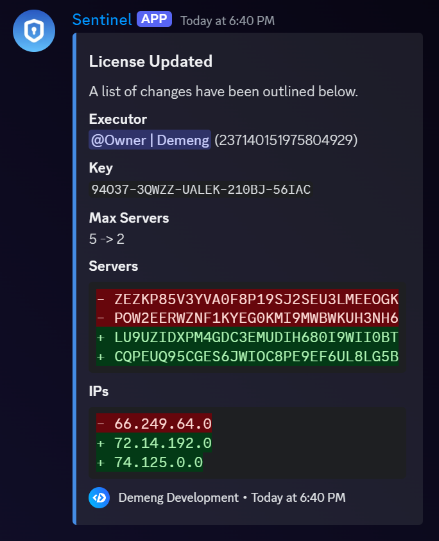Click the executor user ID number
Screen dimensions: 439x541
[x=286, y=140]
